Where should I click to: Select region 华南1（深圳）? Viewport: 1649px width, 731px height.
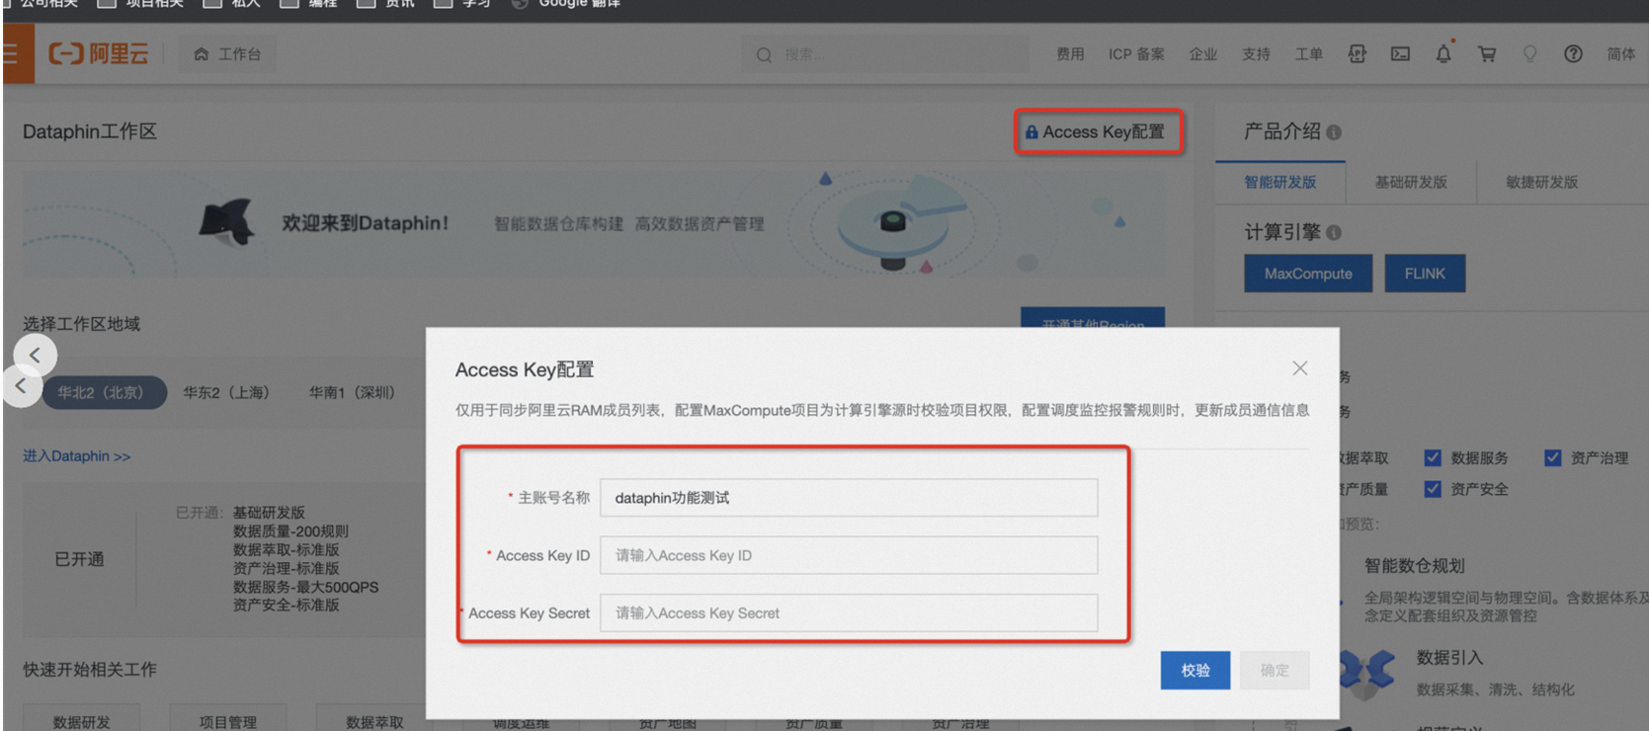352,392
